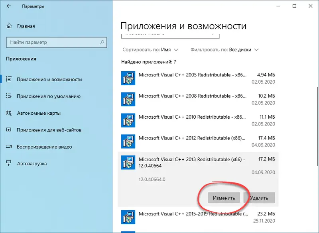Click the app list search box
The height and width of the screenshot is (233, 319).
click(x=170, y=35)
